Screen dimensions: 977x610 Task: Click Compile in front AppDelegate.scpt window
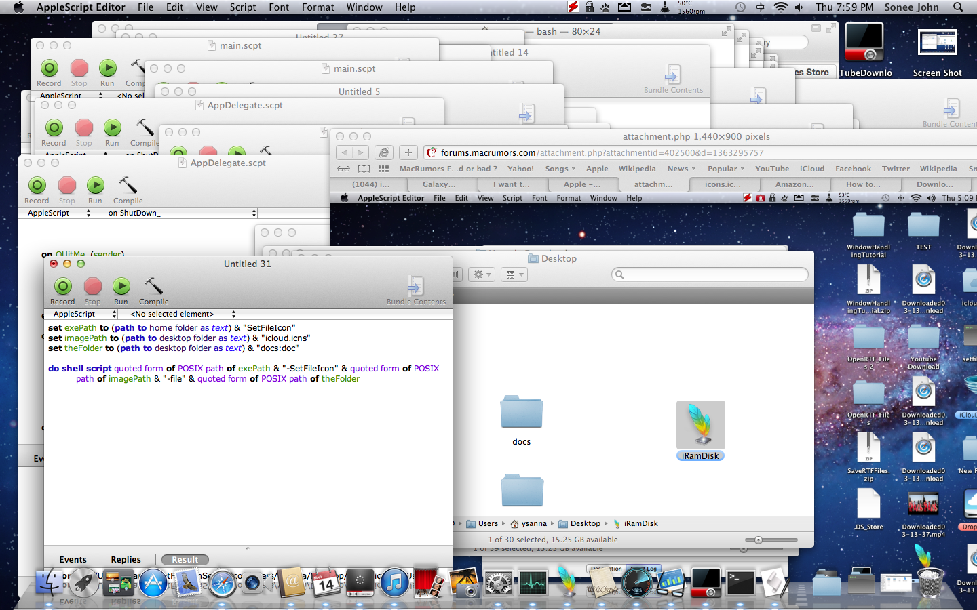coord(128,190)
